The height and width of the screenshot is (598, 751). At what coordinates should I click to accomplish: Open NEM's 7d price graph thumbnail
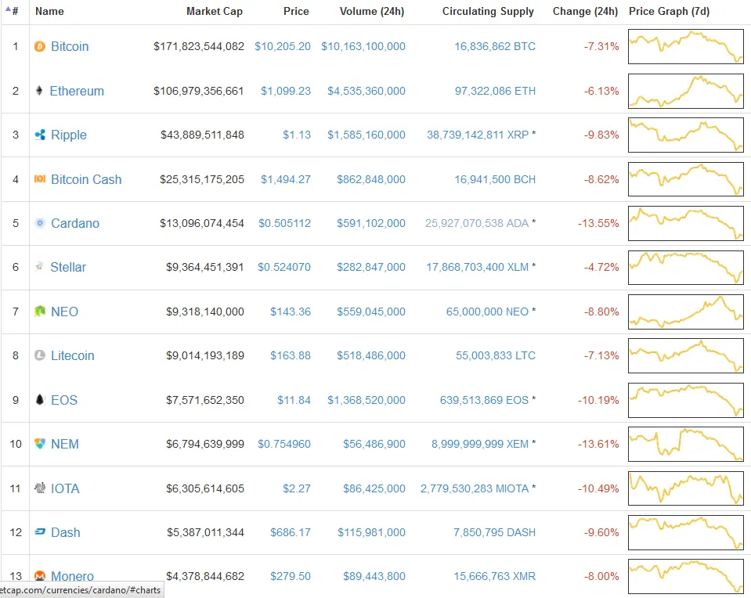[x=686, y=445]
